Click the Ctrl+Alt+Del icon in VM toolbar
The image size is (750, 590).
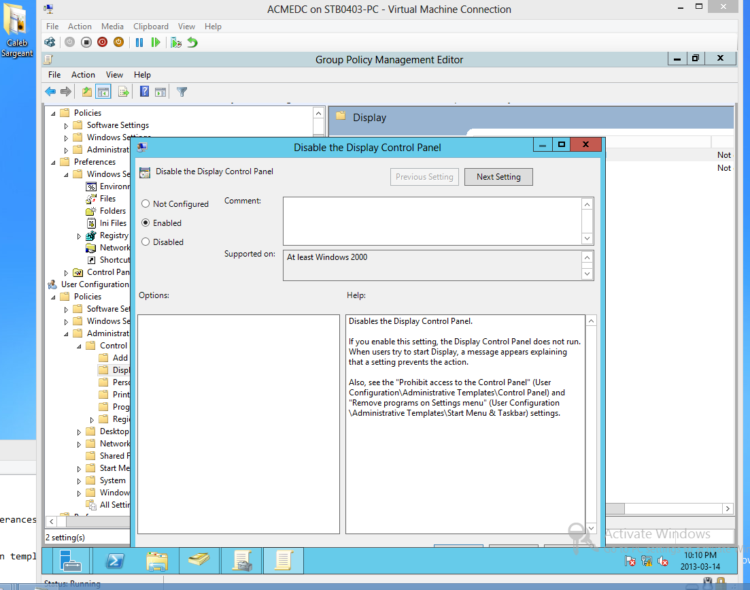tap(50, 42)
